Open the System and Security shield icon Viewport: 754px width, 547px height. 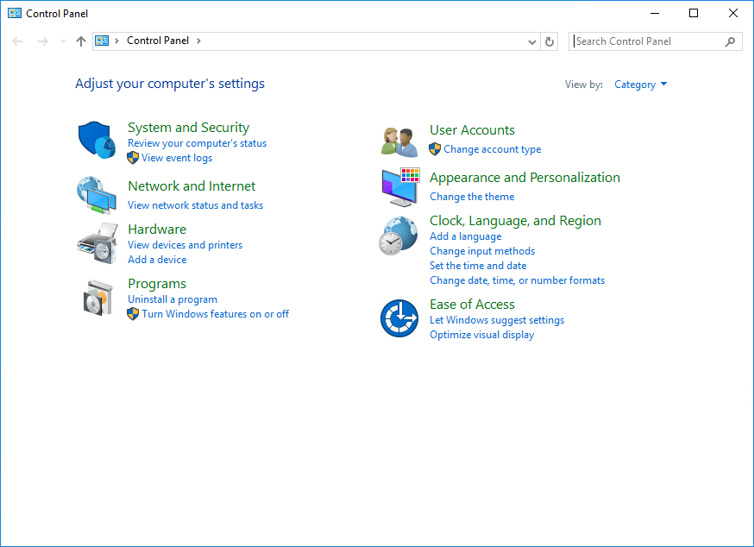pos(96,140)
